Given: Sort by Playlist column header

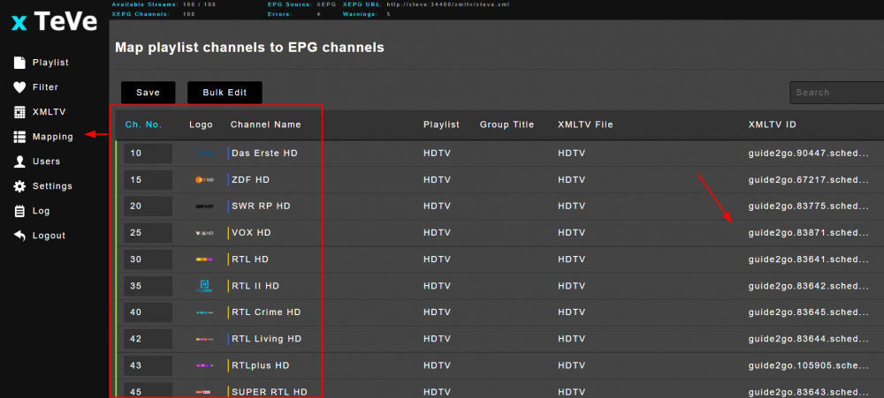Looking at the screenshot, I should [x=441, y=124].
